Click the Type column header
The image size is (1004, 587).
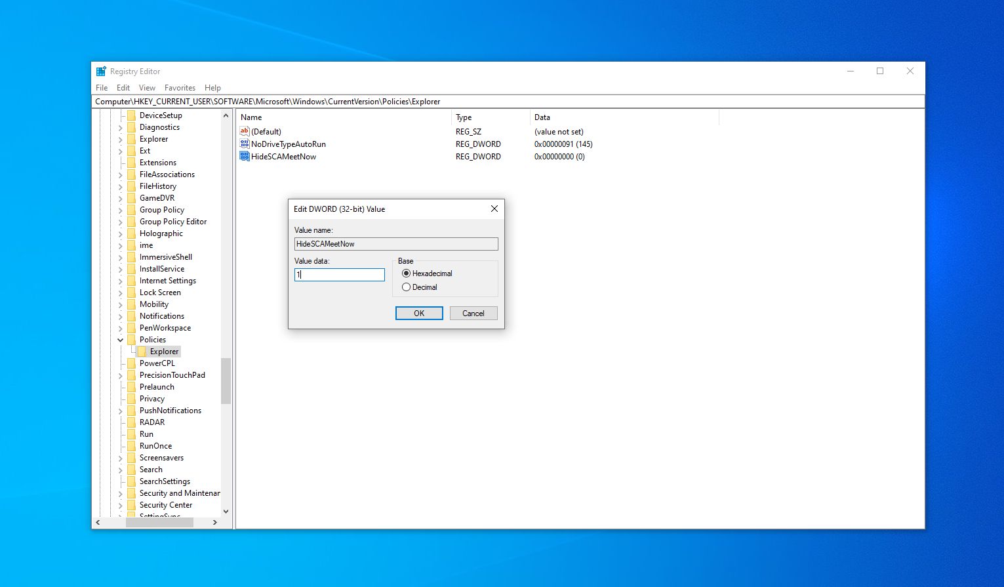(491, 117)
